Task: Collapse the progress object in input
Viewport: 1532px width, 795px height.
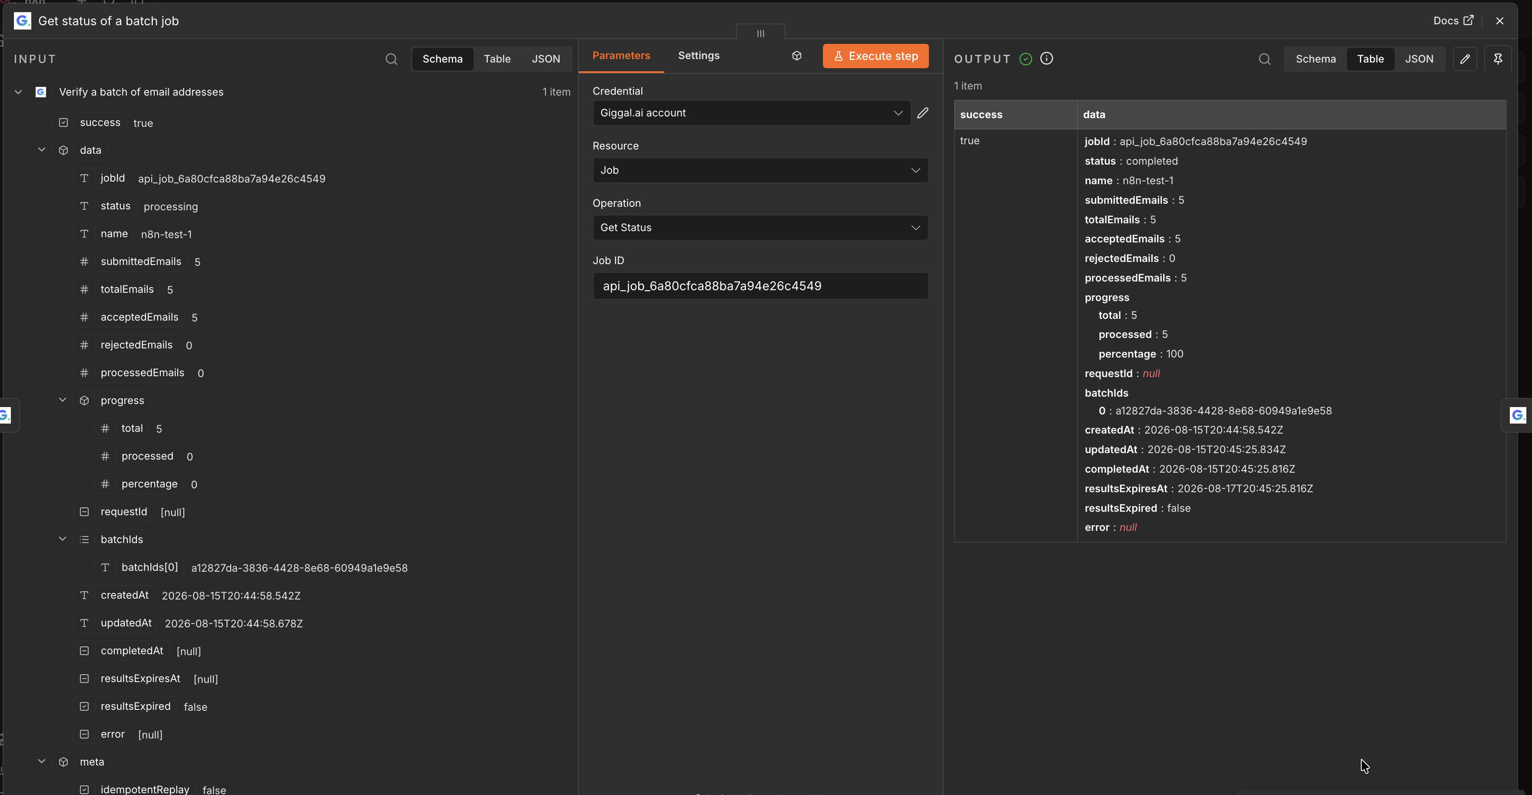Action: point(63,400)
